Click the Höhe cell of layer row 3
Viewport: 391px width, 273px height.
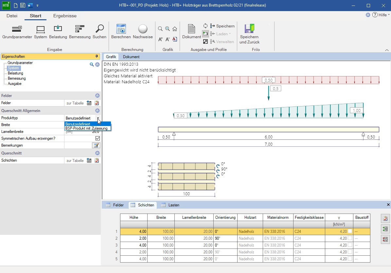pos(133,245)
